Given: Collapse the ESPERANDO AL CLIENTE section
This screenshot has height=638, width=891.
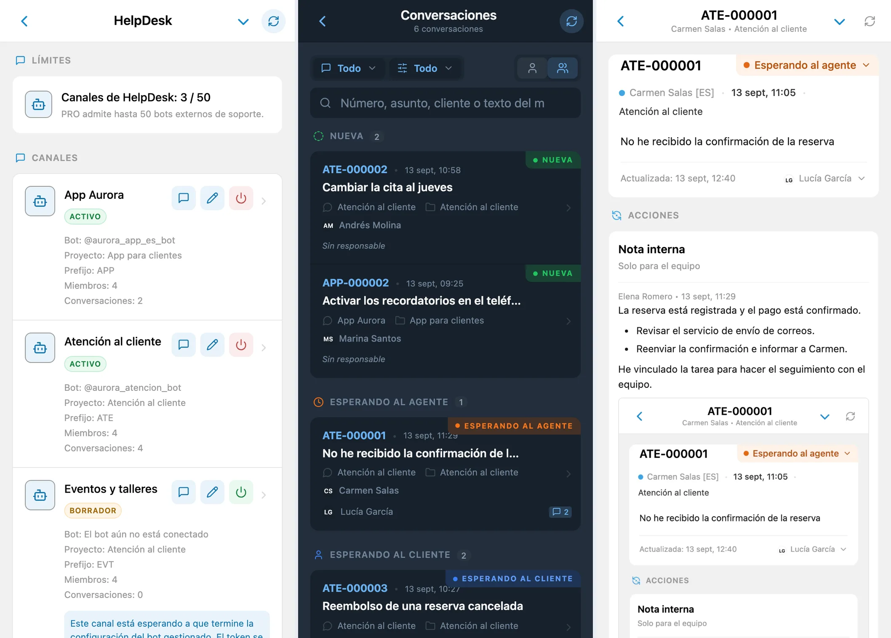Looking at the screenshot, I should [x=392, y=555].
